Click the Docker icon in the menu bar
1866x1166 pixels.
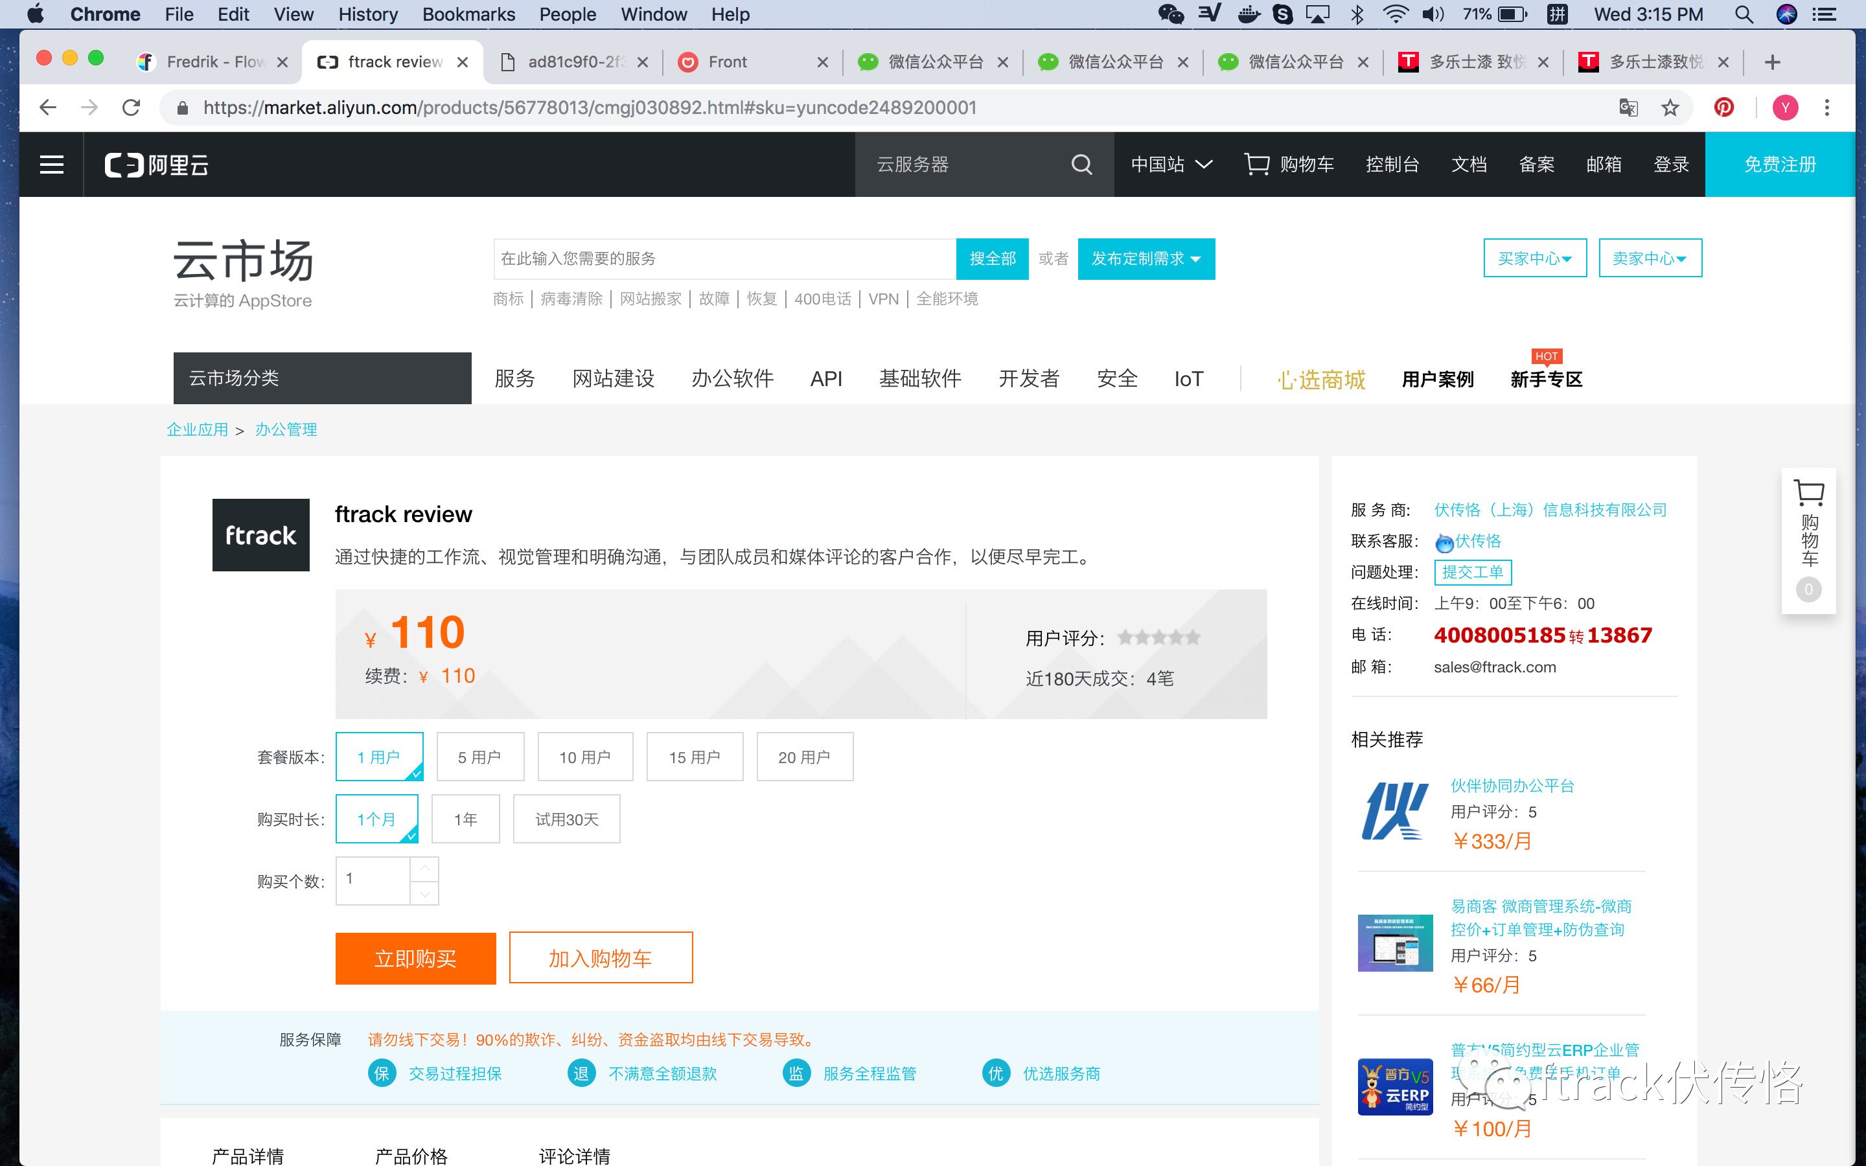[1249, 14]
